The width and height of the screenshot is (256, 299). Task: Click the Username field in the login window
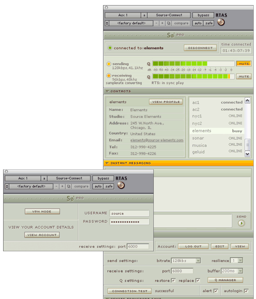129,213
